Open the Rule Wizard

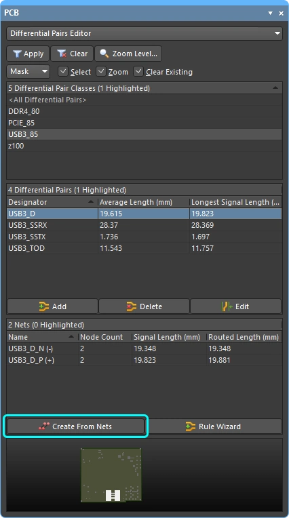click(x=213, y=426)
